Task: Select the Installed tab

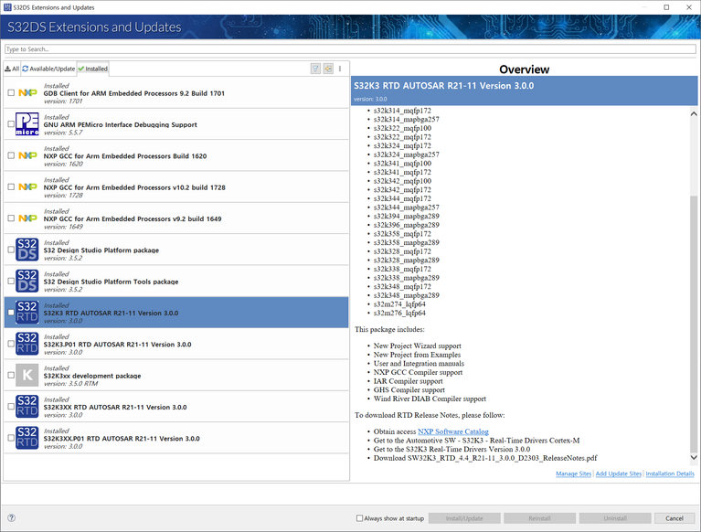Action: pos(93,69)
